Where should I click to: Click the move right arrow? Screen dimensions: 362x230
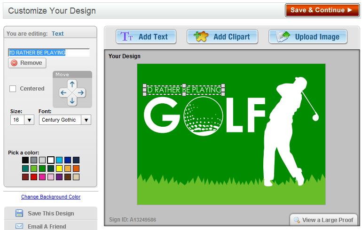(80, 92)
